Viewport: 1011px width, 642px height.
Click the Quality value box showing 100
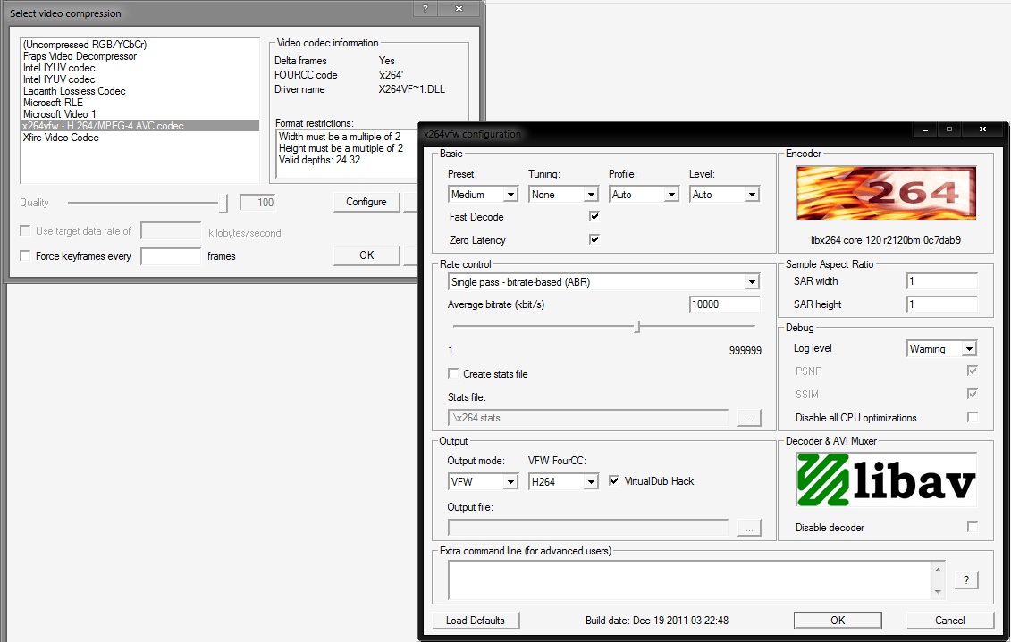click(x=257, y=202)
